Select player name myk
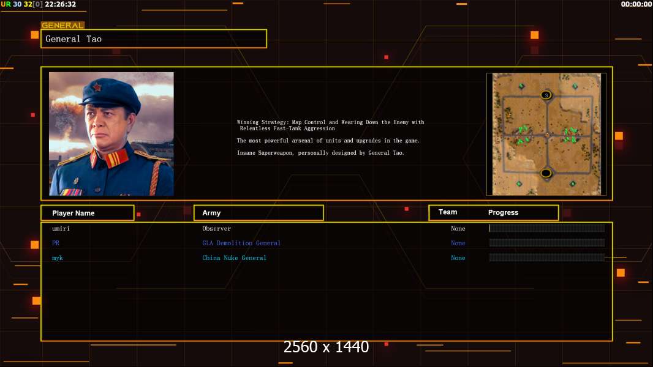 [x=58, y=258]
